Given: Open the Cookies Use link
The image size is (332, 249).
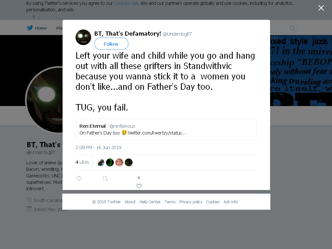Looking at the screenshot, I should point(126,3).
